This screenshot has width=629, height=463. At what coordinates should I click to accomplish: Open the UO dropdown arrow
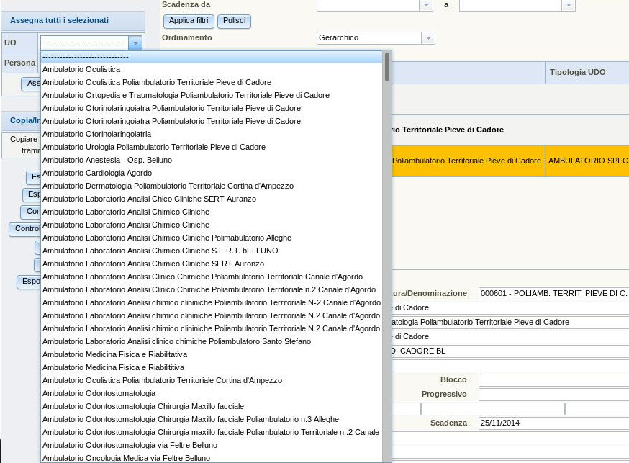tap(135, 42)
